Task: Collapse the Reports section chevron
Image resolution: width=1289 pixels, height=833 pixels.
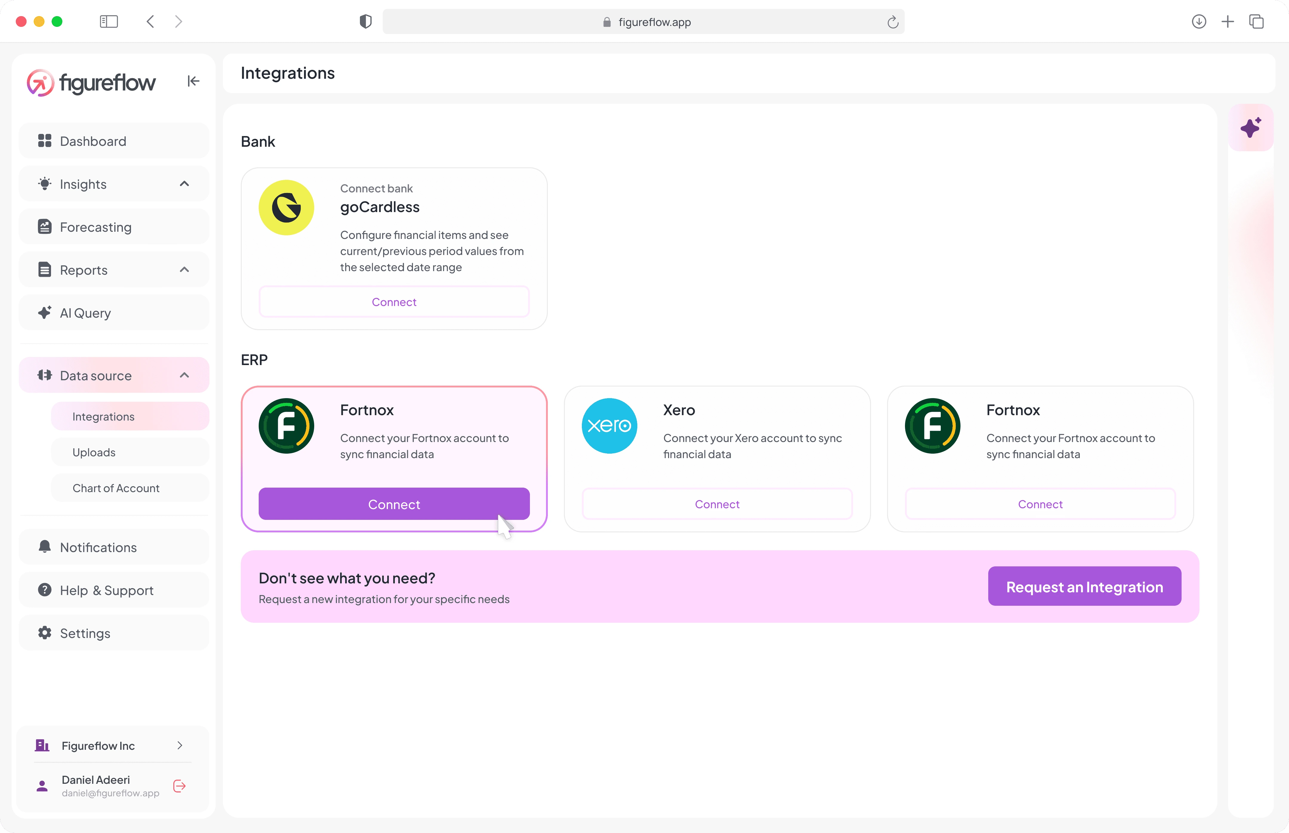Action: pos(184,270)
